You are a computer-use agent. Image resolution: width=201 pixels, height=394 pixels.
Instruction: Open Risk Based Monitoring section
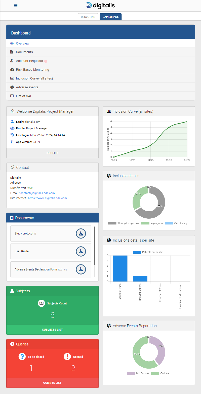(32, 70)
